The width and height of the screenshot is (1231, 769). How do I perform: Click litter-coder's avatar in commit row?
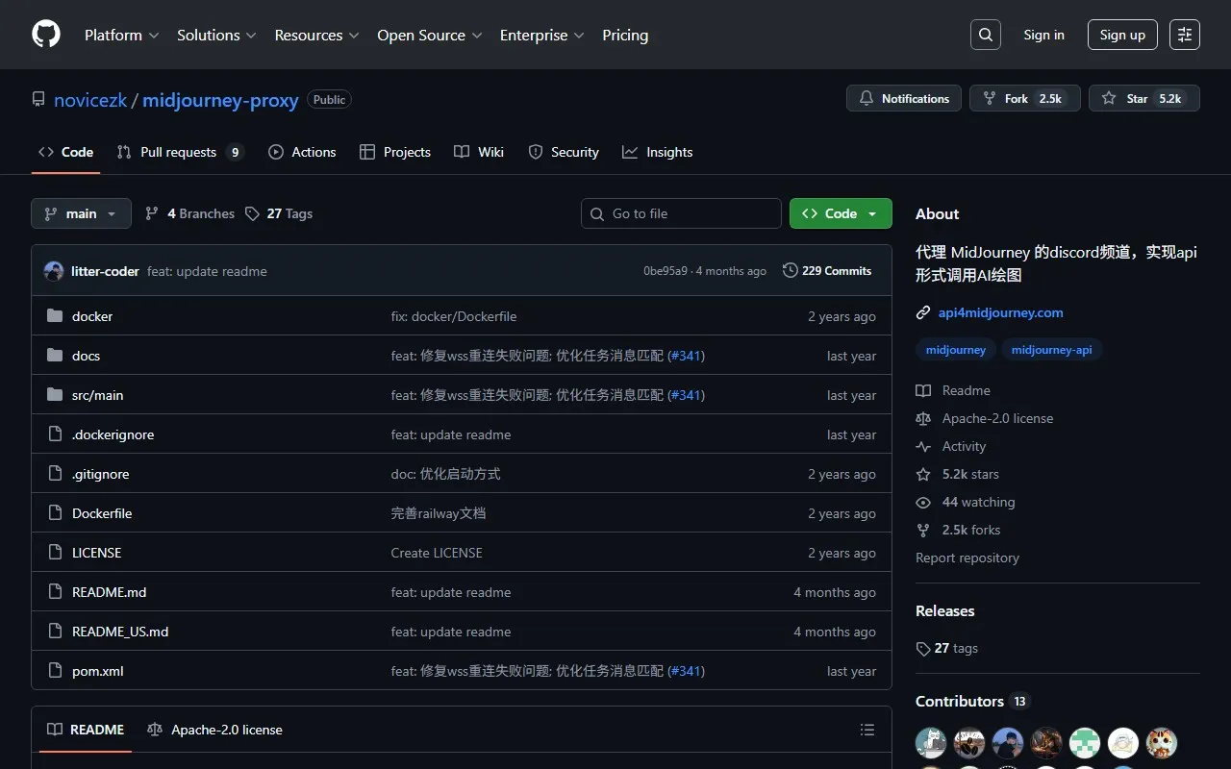(x=54, y=271)
